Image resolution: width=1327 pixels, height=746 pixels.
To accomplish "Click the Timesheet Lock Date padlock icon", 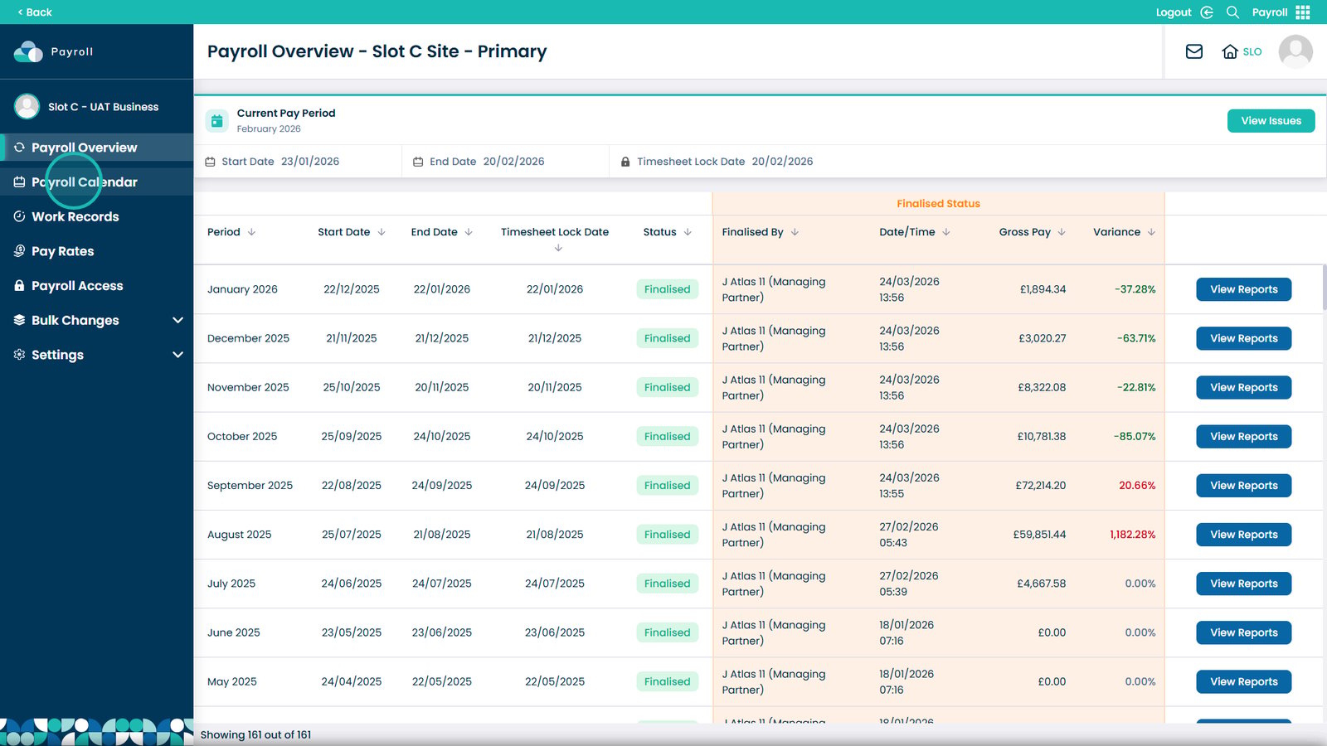I will [x=625, y=162].
